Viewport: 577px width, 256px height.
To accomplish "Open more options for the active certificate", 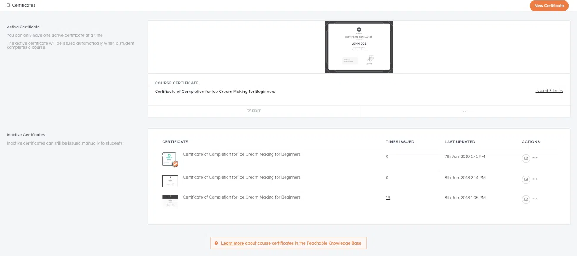I will pyautogui.click(x=465, y=111).
